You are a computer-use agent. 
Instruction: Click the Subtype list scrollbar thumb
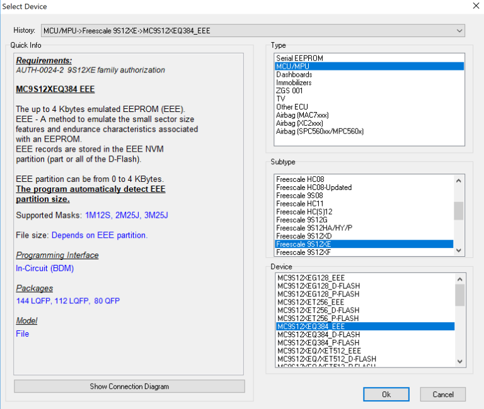point(459,211)
